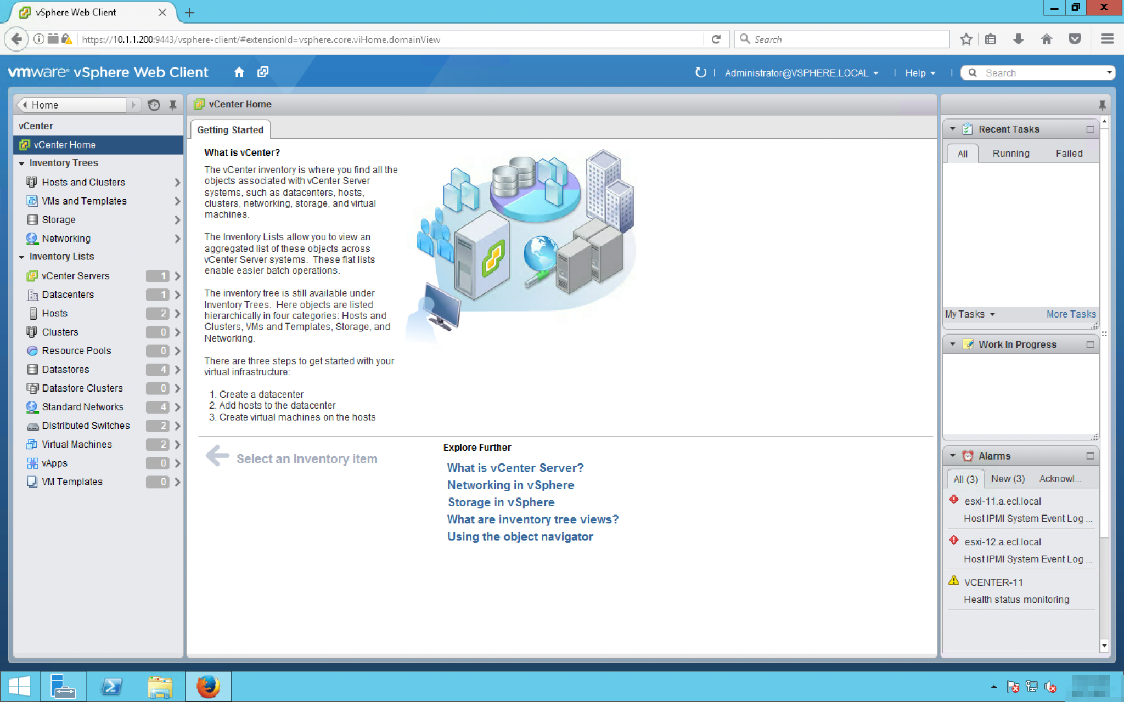This screenshot has width=1124, height=702.
Task: Click the More Tasks link
Action: pos(1070,314)
